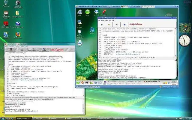Click the green KDE start menu button
192x120 pixels.
coord(78,83)
